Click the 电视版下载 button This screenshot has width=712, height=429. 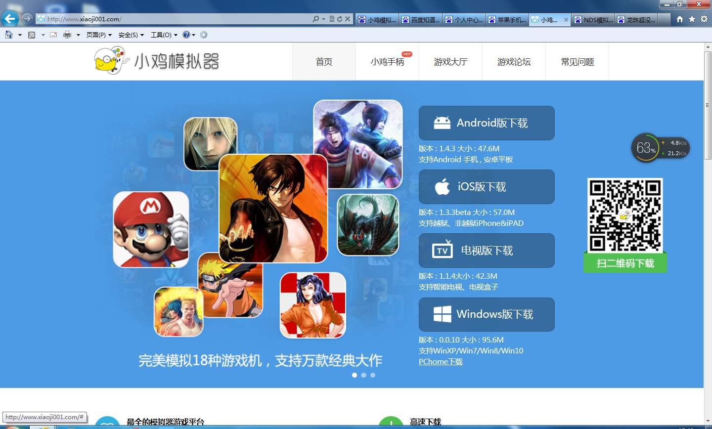pyautogui.click(x=487, y=250)
